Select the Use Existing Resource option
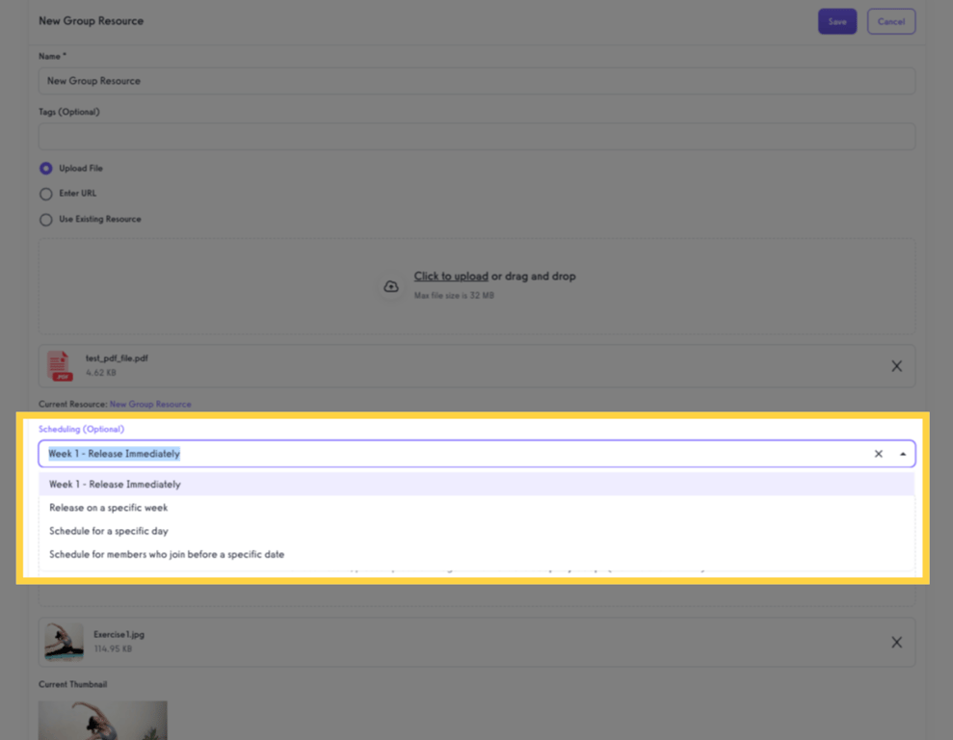 [45, 219]
